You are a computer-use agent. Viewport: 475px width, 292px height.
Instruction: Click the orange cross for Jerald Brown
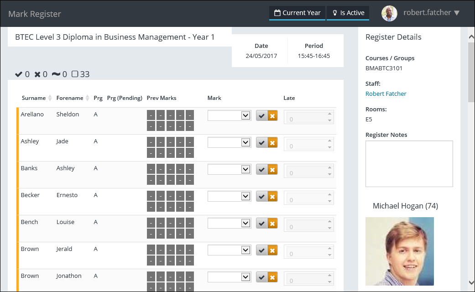coord(272,251)
